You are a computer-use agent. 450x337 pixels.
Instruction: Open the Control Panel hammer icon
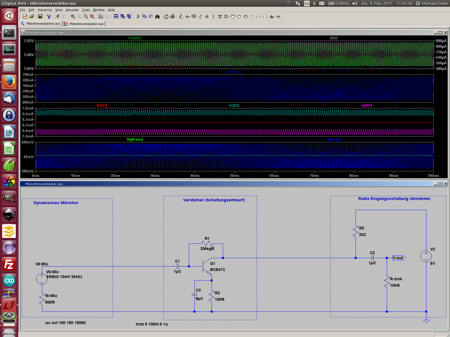[49, 17]
